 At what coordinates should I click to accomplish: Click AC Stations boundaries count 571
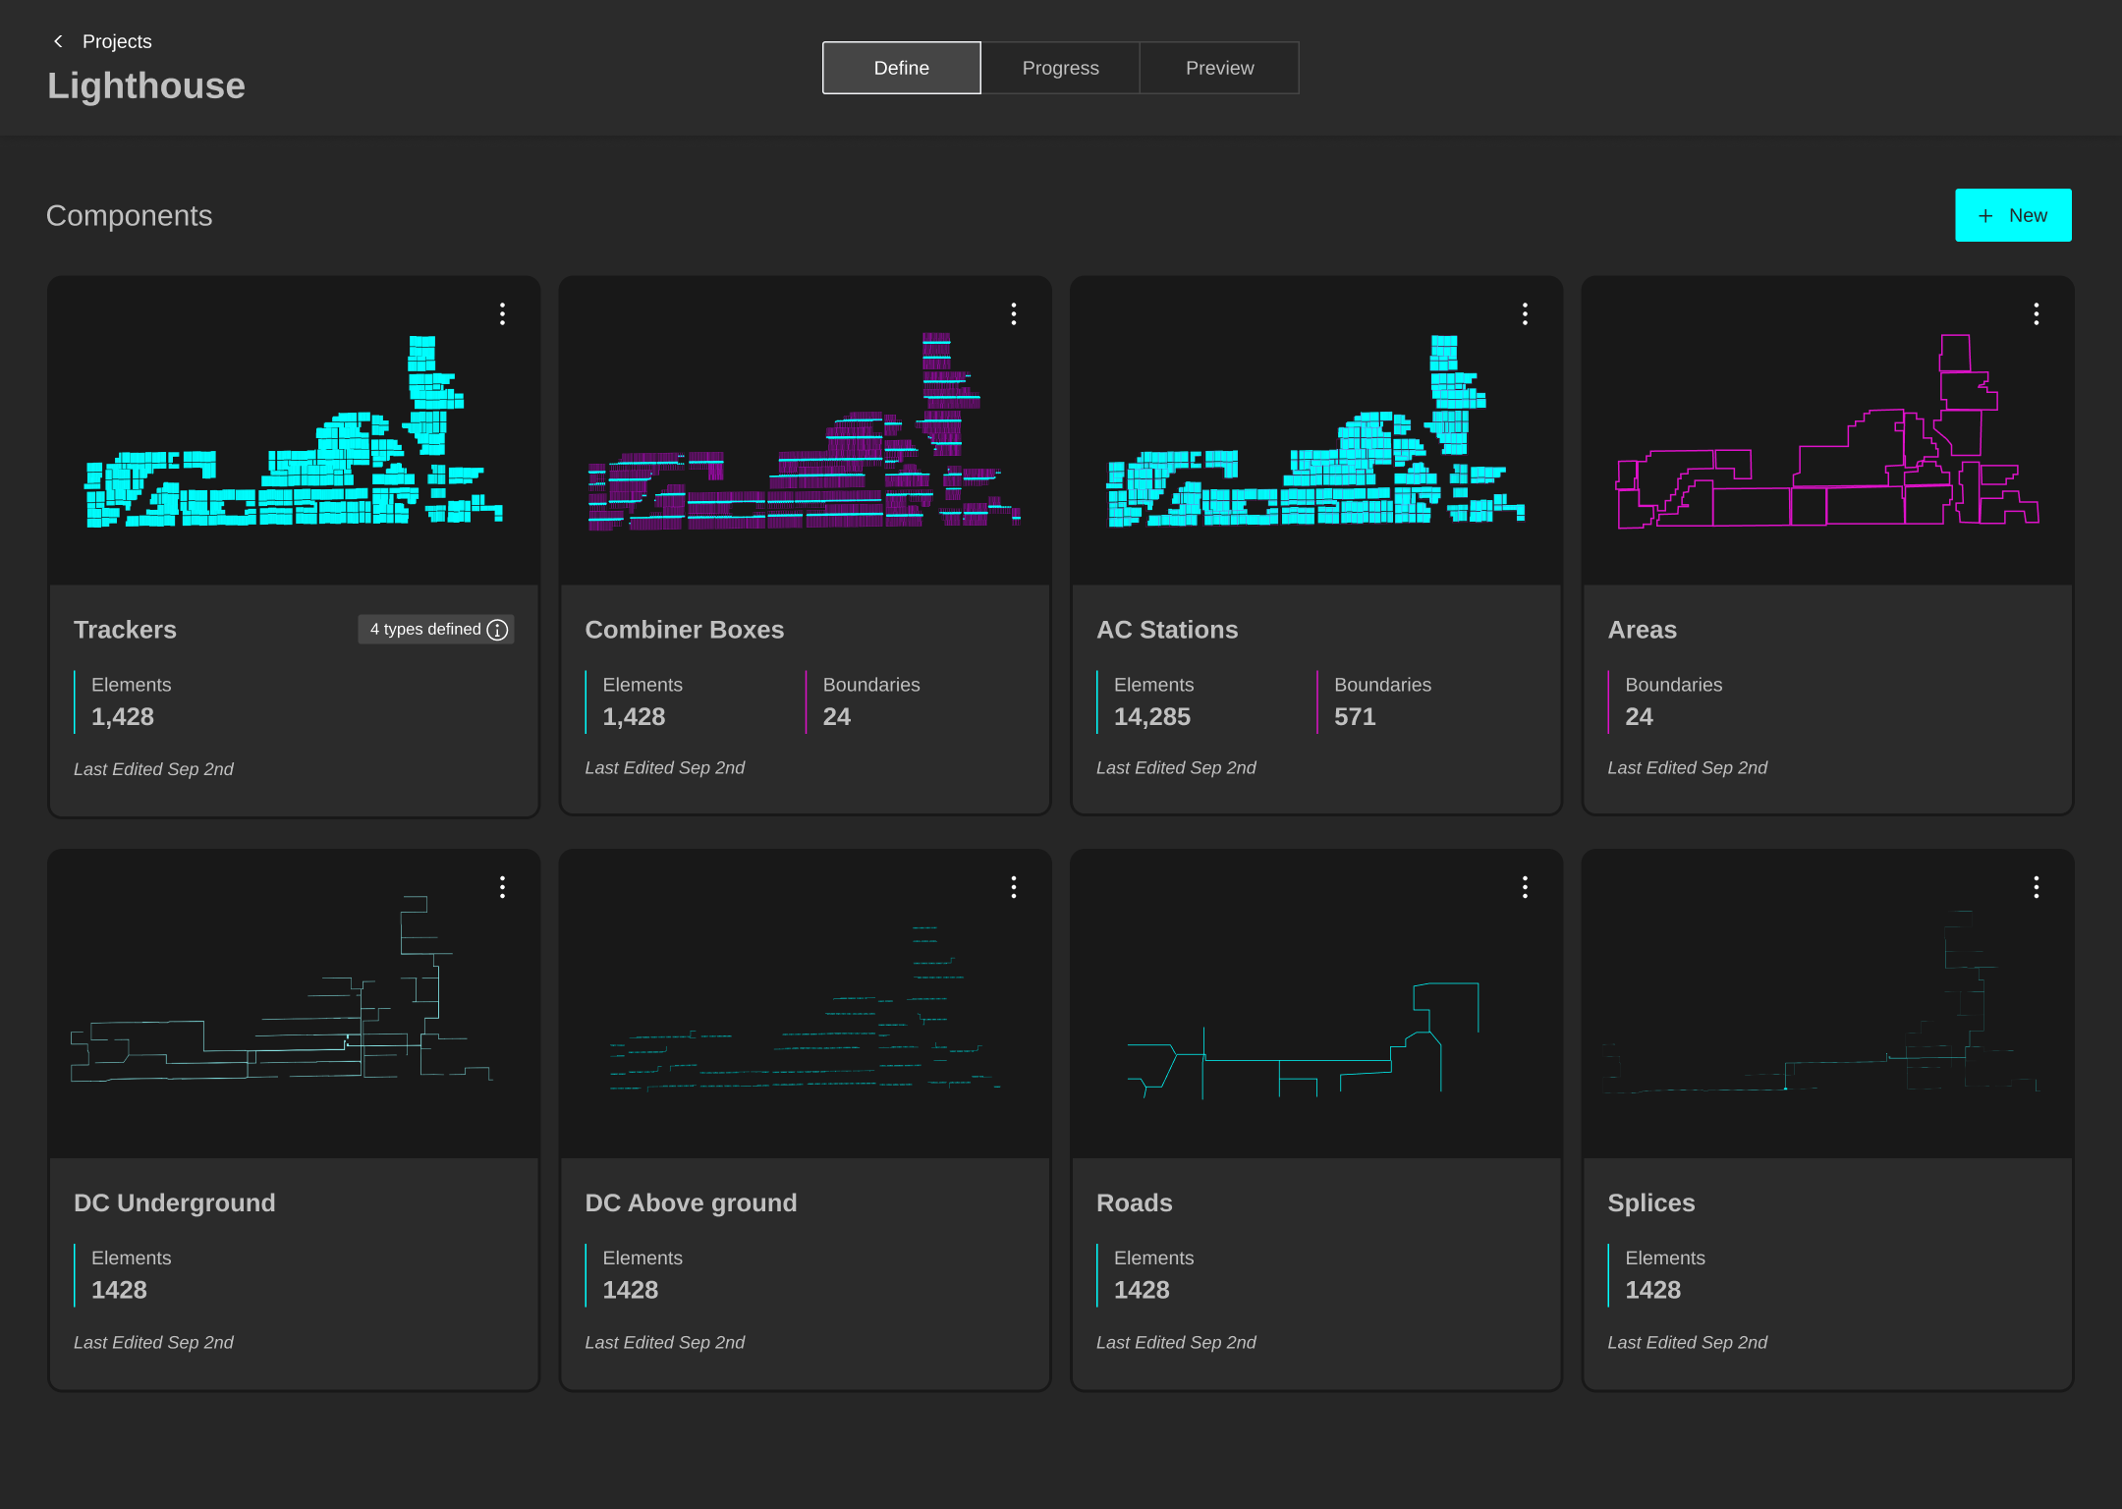1355,716
